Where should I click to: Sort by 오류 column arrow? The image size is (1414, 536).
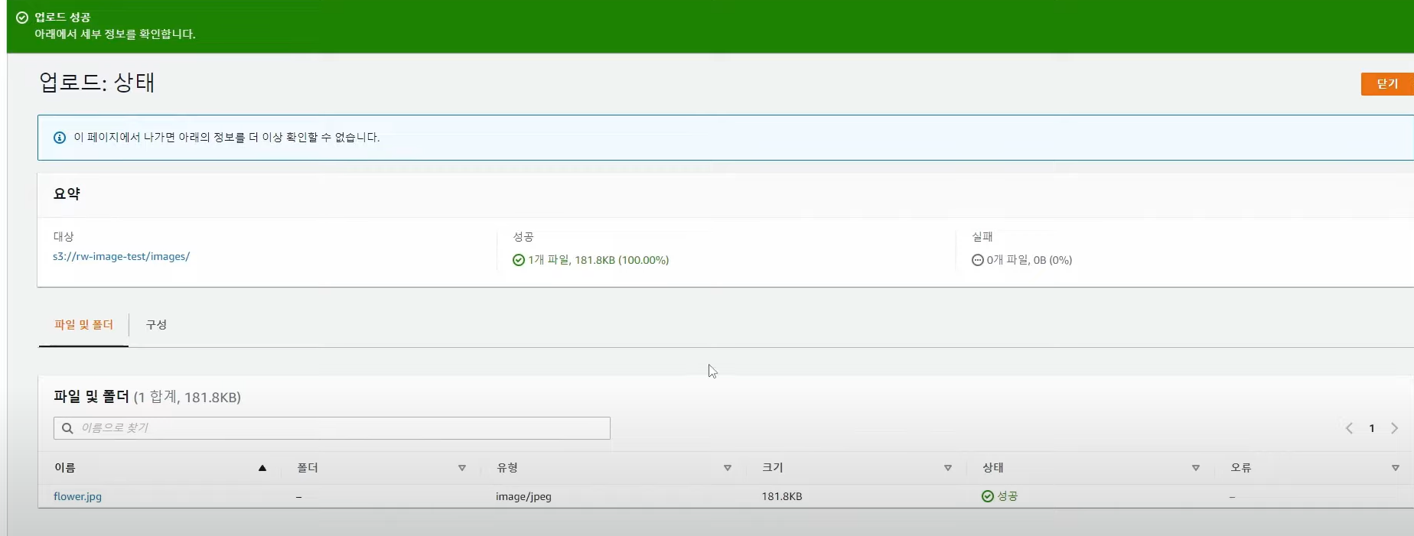click(1396, 468)
